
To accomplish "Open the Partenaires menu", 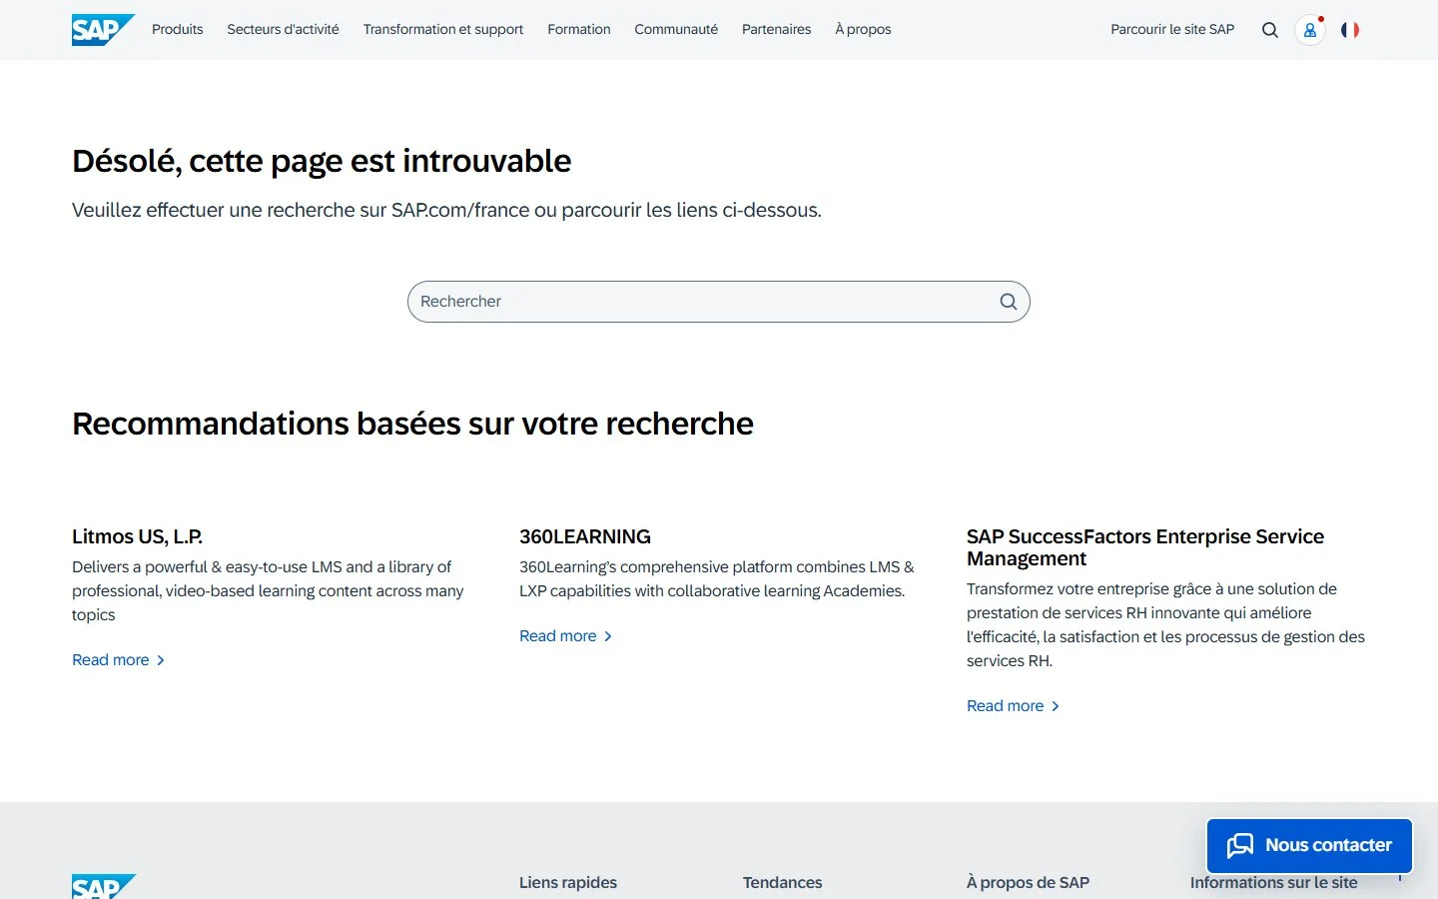I will (x=776, y=30).
